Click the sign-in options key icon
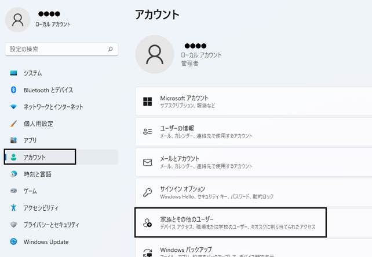This screenshot has width=372, height=257. 147,192
